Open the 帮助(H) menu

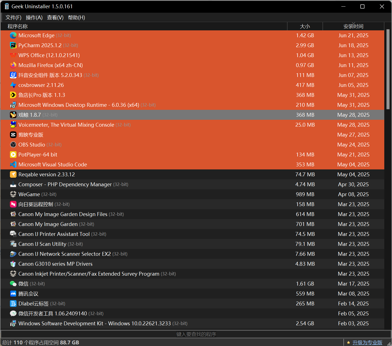[77, 17]
